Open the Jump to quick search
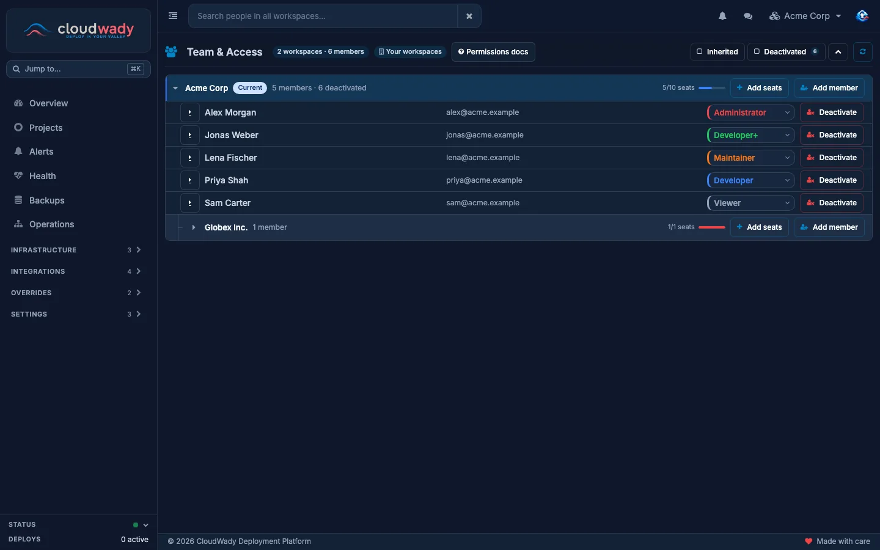Screen dimensions: 880x550 [x=78, y=69]
